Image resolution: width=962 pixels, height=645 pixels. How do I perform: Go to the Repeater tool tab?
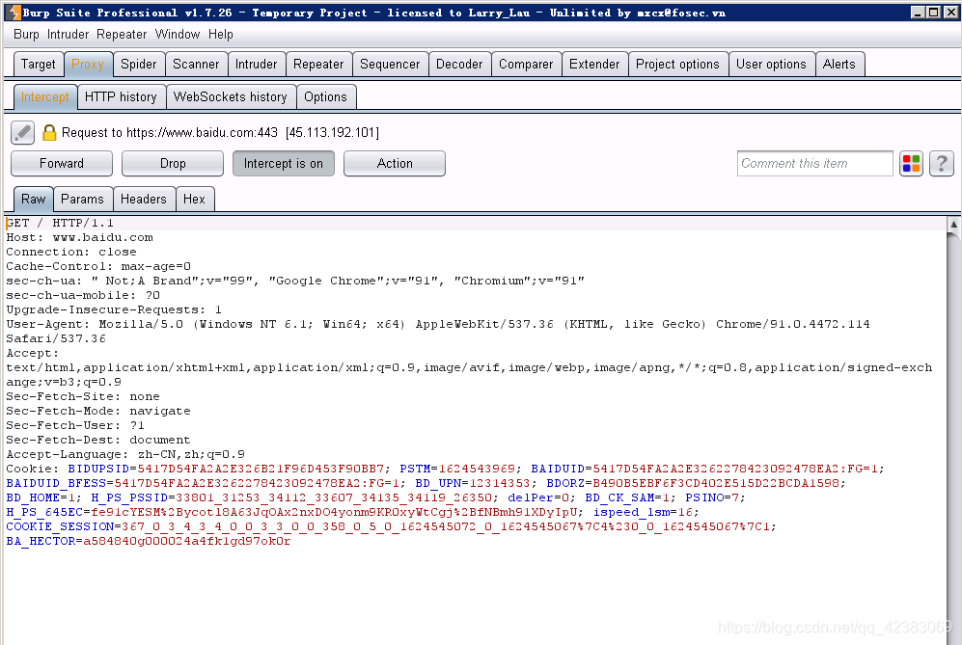317,65
